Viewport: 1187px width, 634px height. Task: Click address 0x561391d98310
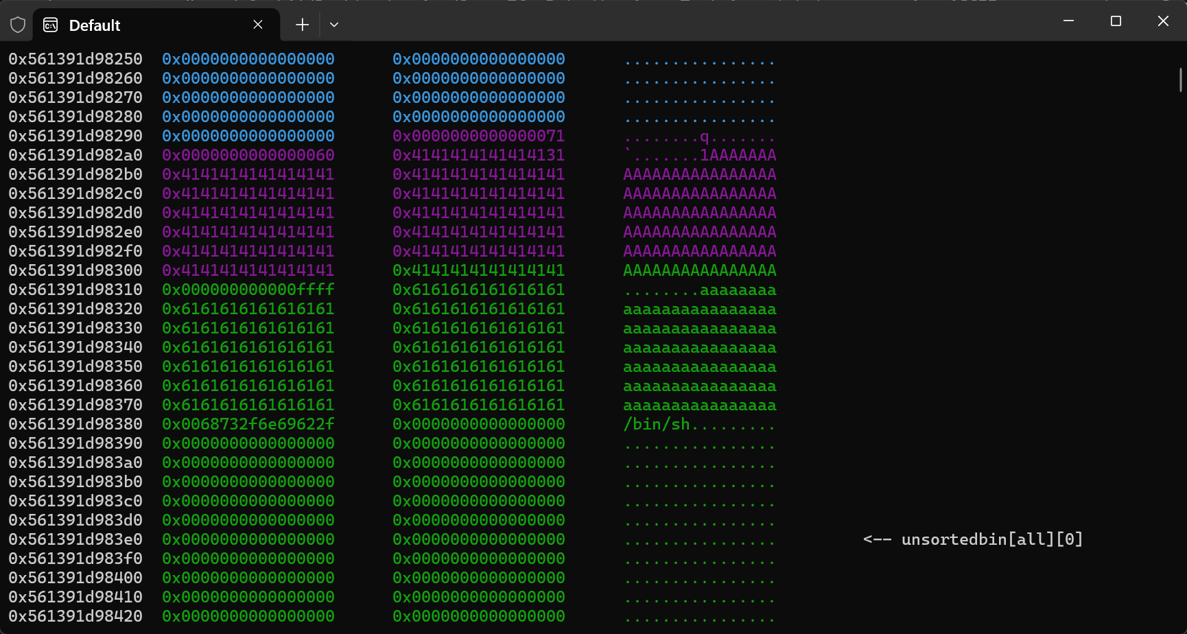coord(75,290)
